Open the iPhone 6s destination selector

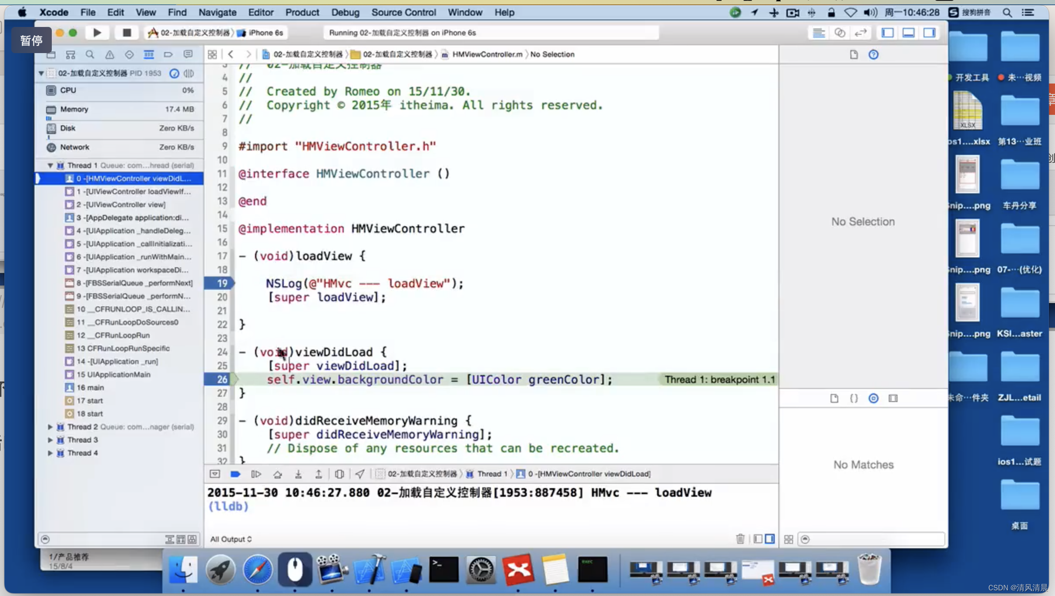click(x=261, y=33)
